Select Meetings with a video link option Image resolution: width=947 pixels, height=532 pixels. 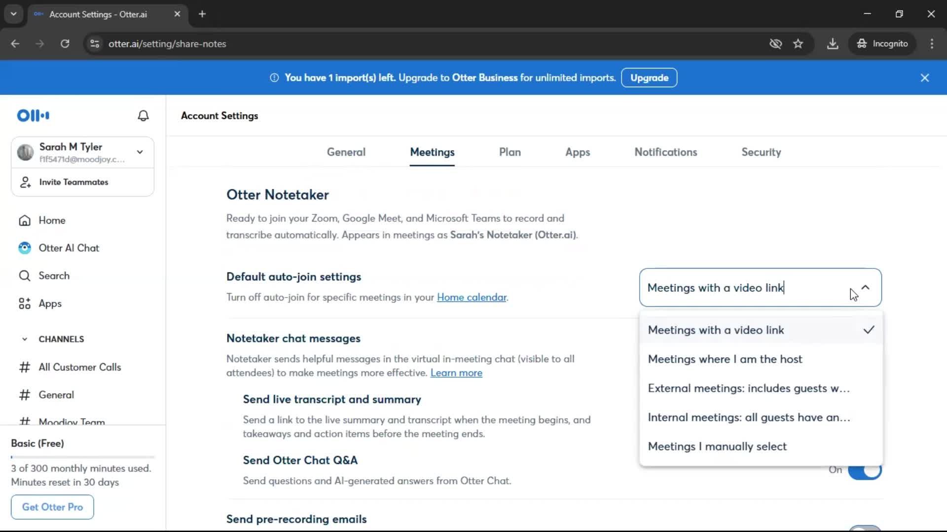pyautogui.click(x=761, y=330)
